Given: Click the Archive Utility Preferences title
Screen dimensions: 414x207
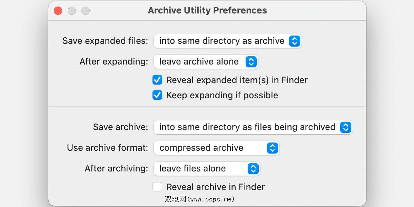Looking at the screenshot, I should 207,10.
